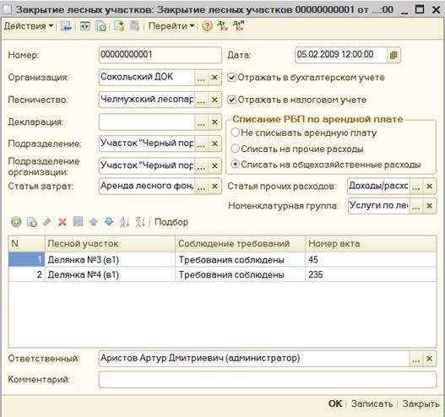Move row down with blue arrow icon
The width and height of the screenshot is (445, 417).
[109, 222]
